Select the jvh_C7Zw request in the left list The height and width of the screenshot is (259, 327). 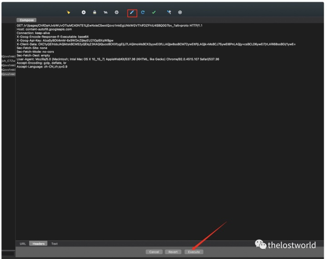pyautogui.click(x=8, y=61)
